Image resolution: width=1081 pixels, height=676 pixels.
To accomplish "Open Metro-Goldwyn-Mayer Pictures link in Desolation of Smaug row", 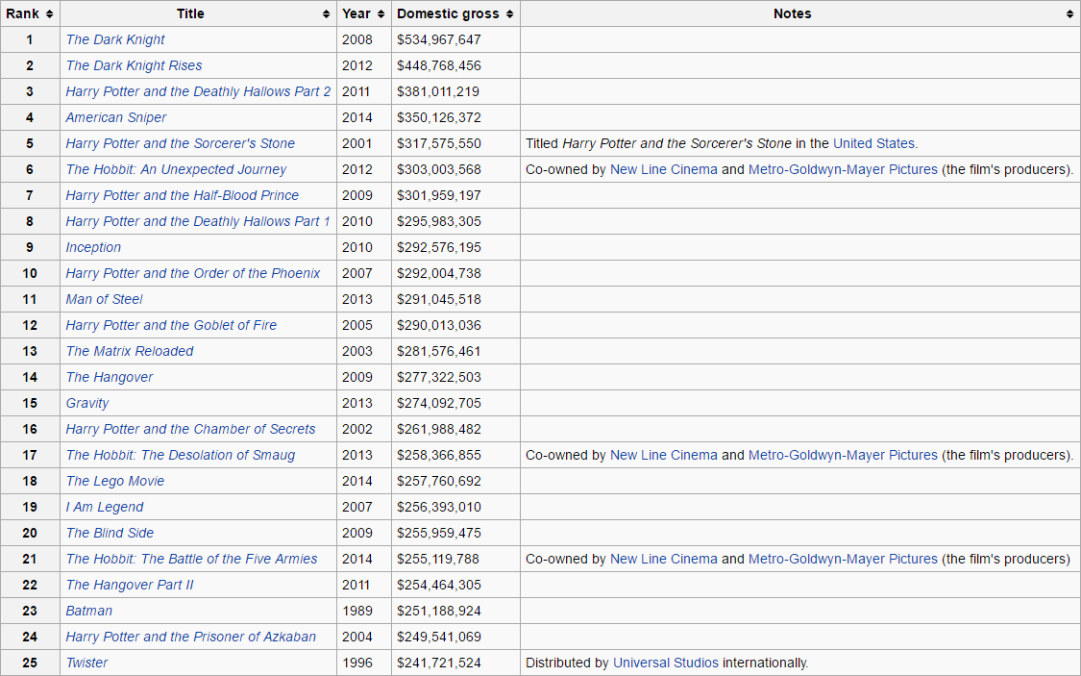I will [843, 455].
